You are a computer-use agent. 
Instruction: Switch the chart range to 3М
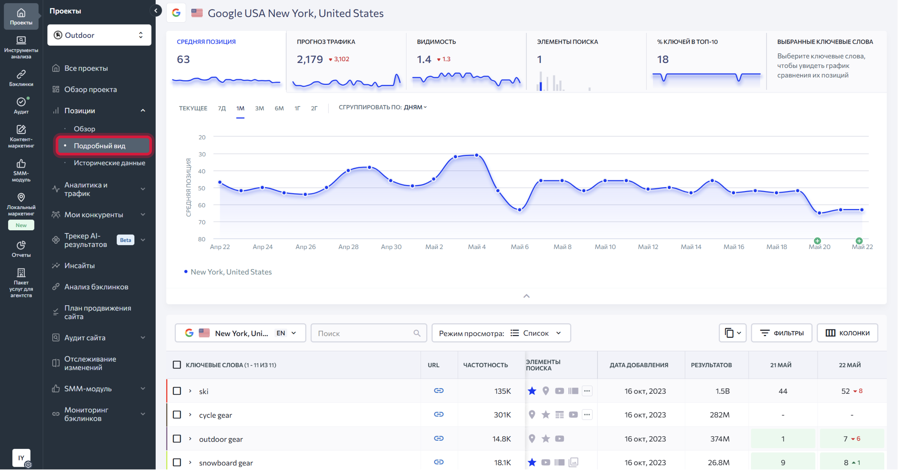pos(259,108)
